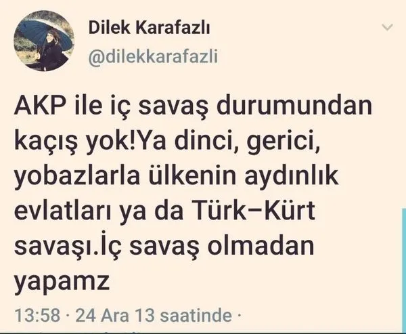Click Dilek Karafazlı's umbrella profile picture
The height and width of the screenshot is (334, 406).
(44, 41)
